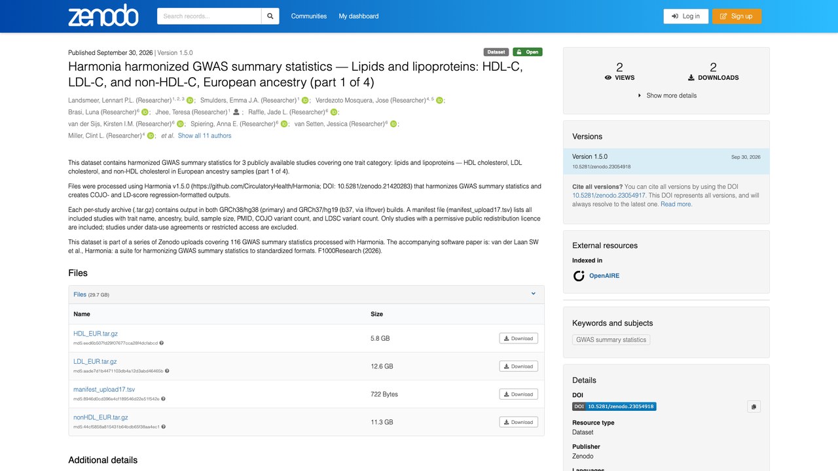The width and height of the screenshot is (838, 471).
Task: Expand Show more details under views
Action: click(666, 96)
